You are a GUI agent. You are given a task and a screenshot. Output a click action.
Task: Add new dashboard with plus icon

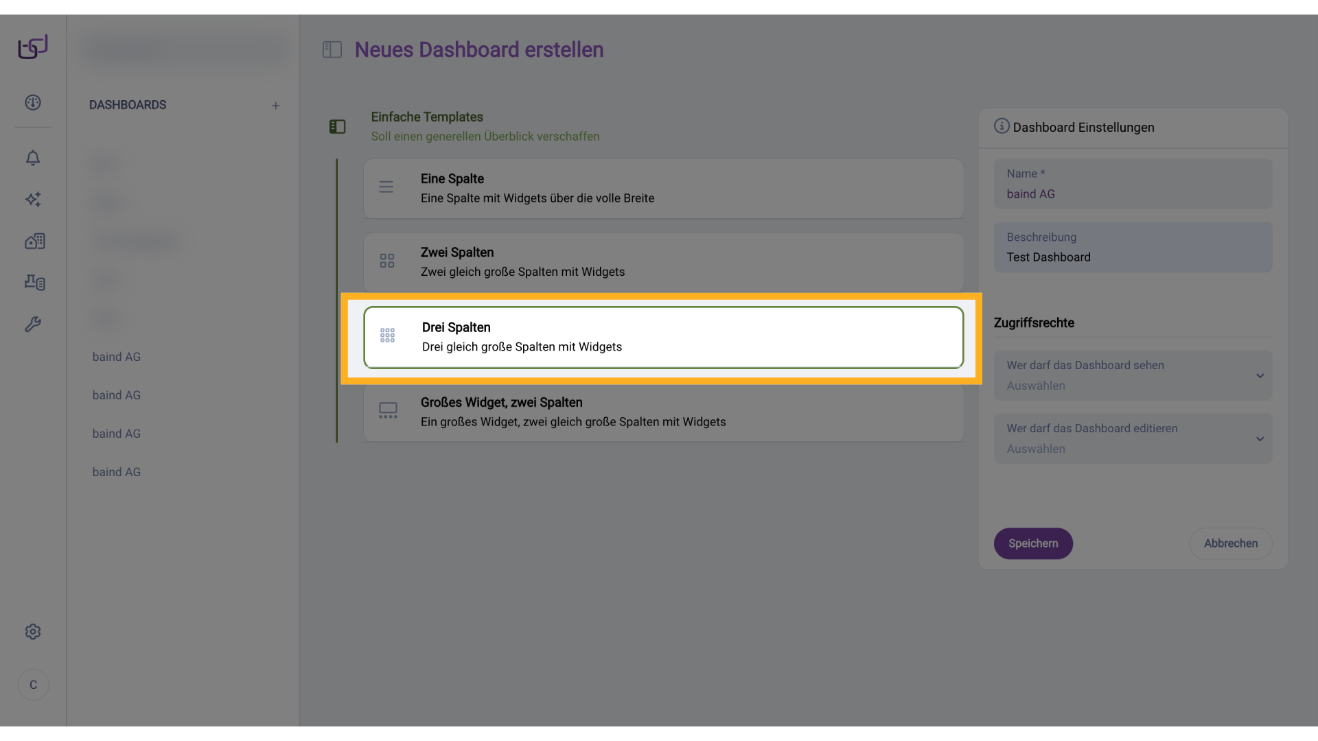[x=275, y=106]
